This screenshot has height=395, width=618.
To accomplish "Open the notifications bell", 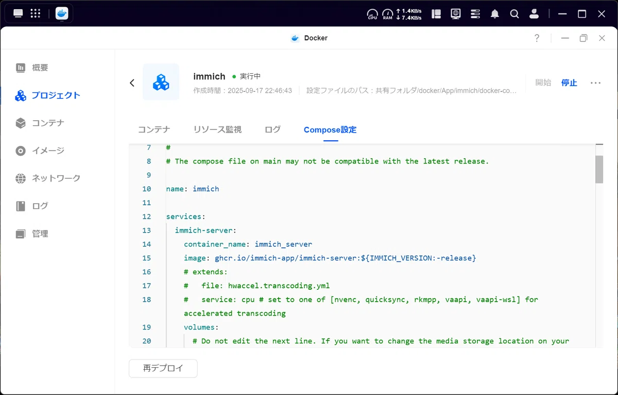I will (x=495, y=14).
